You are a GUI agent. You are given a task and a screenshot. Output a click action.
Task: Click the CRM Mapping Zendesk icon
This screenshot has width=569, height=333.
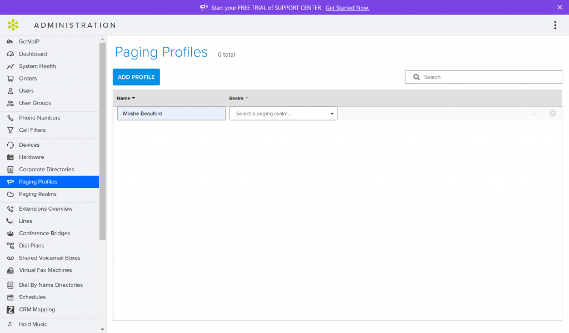10,310
